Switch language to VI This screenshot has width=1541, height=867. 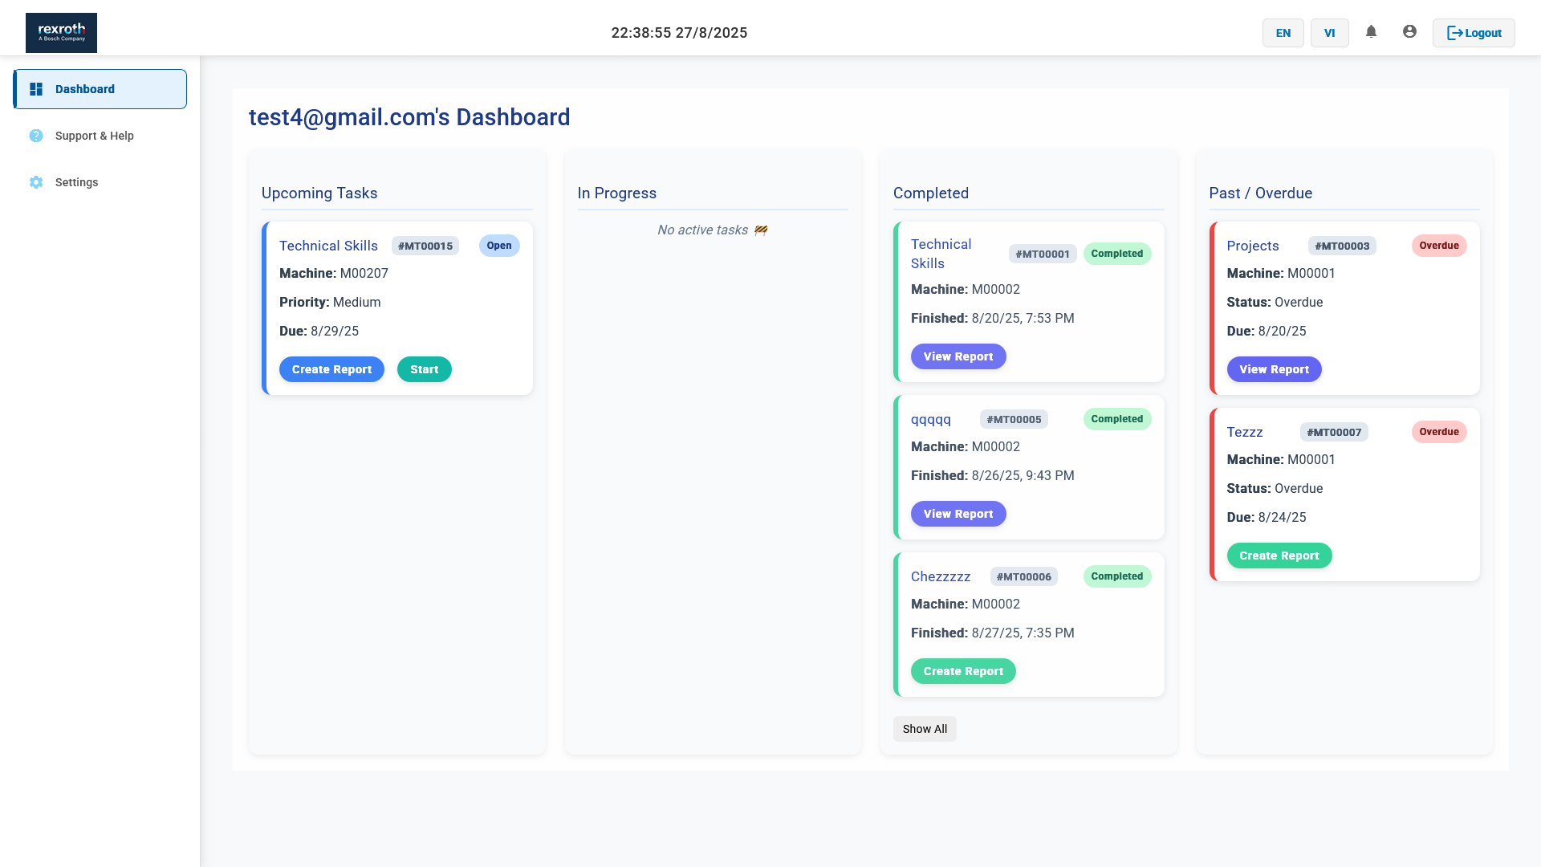1329,33
